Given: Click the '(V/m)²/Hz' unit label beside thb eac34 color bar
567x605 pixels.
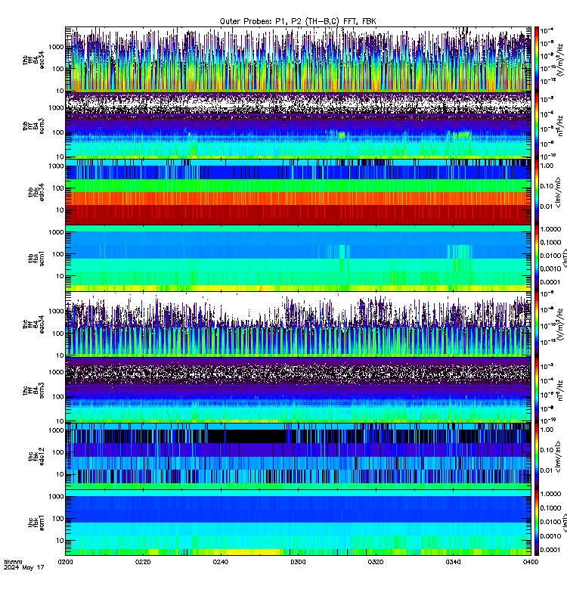Looking at the screenshot, I should click(x=560, y=60).
